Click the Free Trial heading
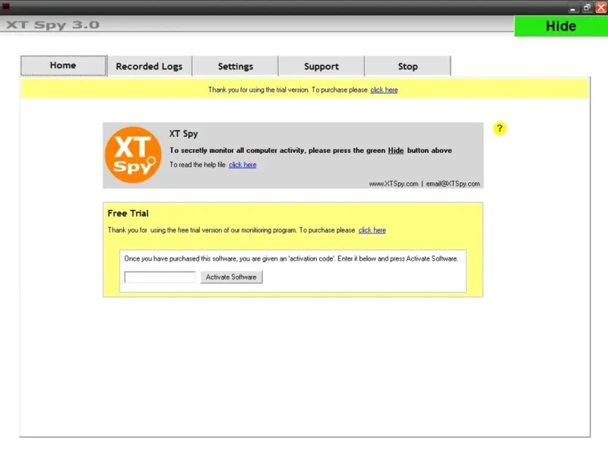The image size is (608, 456). coord(128,214)
